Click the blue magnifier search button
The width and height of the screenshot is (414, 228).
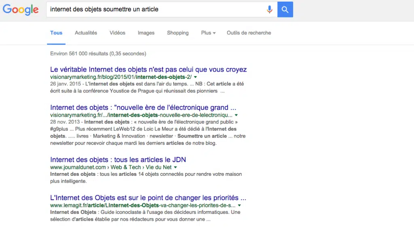pyautogui.click(x=285, y=10)
